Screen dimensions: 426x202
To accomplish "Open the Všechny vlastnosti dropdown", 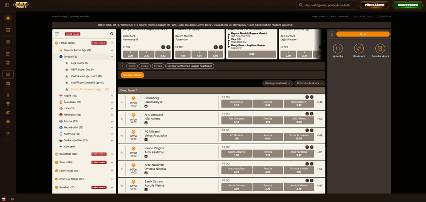I will (277, 83).
